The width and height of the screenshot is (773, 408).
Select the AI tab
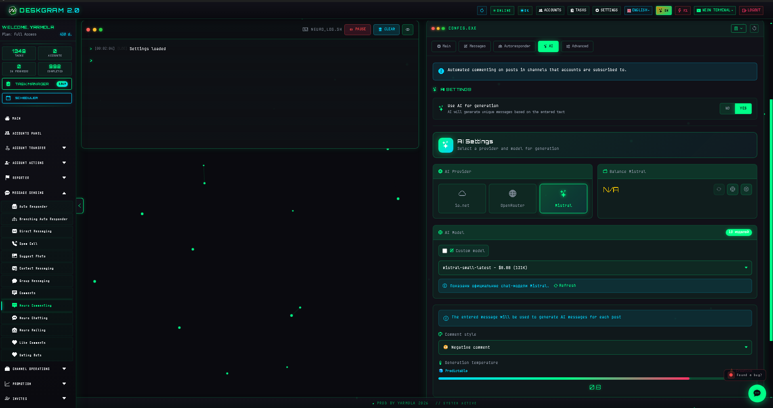pyautogui.click(x=548, y=46)
